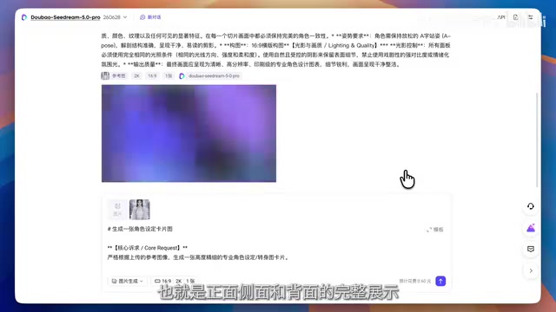Send the prompt with purple arrow button
This screenshot has width=556, height=312.
click(x=440, y=281)
